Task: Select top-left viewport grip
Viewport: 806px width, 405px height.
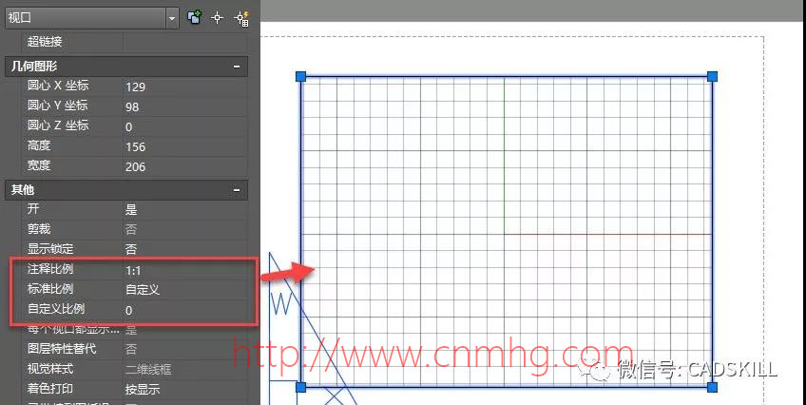Action: 300,77
